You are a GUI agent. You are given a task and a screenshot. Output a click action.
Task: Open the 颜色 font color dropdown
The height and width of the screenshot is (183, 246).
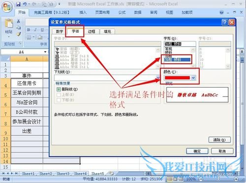point(193,78)
